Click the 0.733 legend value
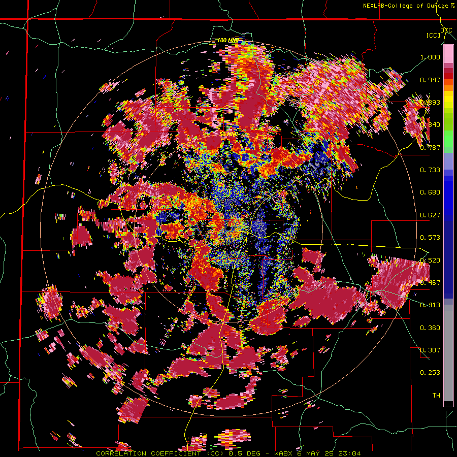The height and width of the screenshot is (457, 457). point(430,170)
